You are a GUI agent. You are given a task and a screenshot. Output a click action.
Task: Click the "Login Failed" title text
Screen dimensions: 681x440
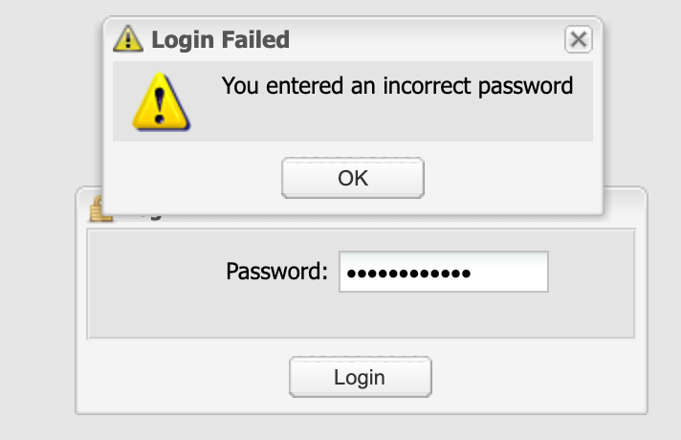[x=220, y=39]
